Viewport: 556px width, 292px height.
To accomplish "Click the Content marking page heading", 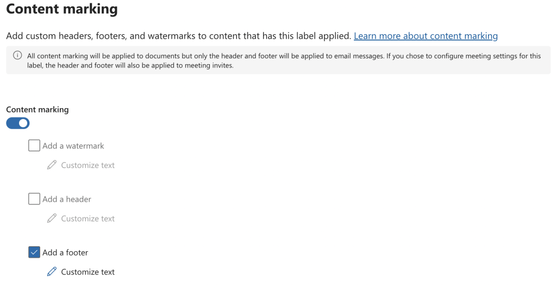I will pyautogui.click(x=61, y=9).
